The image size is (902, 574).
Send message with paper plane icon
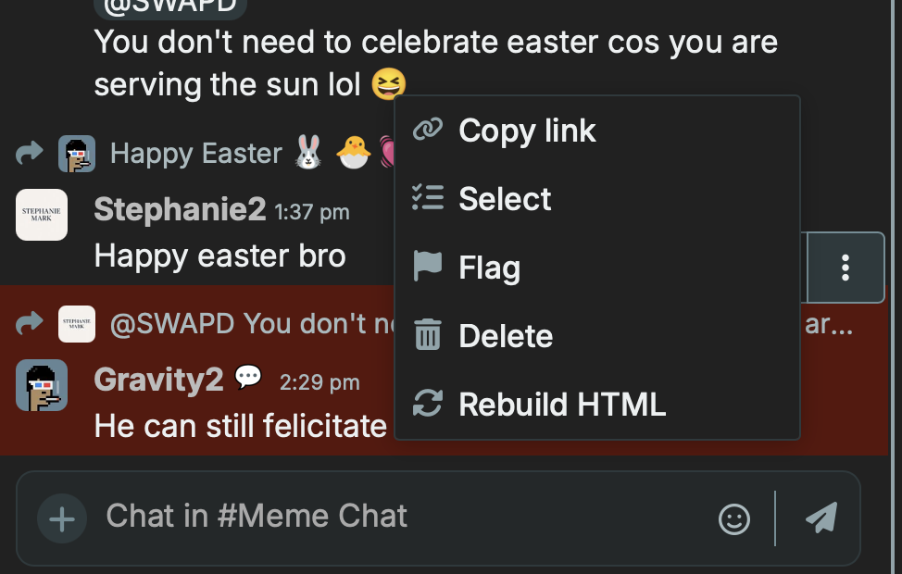click(x=821, y=518)
